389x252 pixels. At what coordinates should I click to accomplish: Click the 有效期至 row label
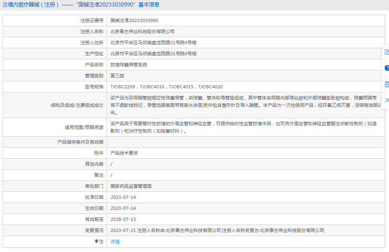94,219
